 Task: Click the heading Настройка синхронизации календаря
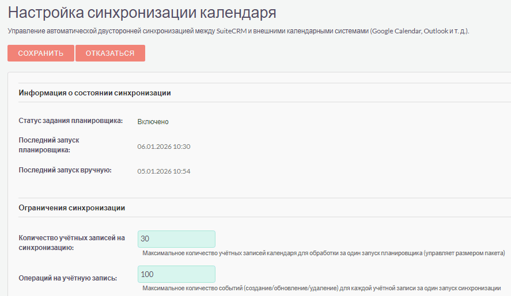point(142,13)
